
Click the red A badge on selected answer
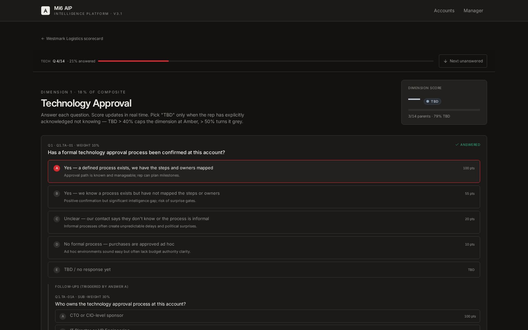point(57,168)
